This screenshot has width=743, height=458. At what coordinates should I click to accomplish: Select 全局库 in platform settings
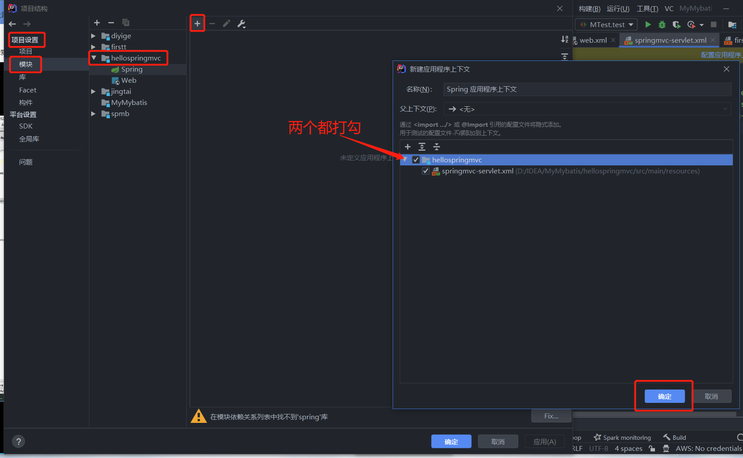tap(29, 139)
